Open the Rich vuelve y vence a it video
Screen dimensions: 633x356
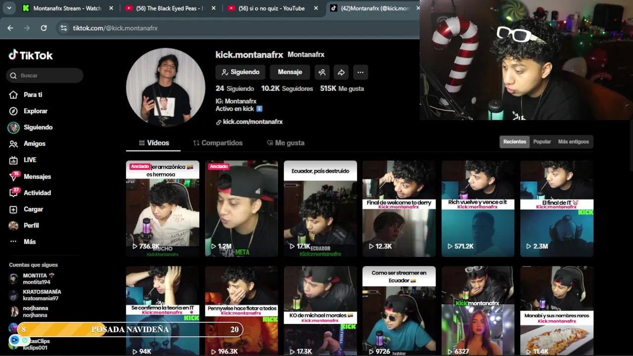[x=478, y=209]
